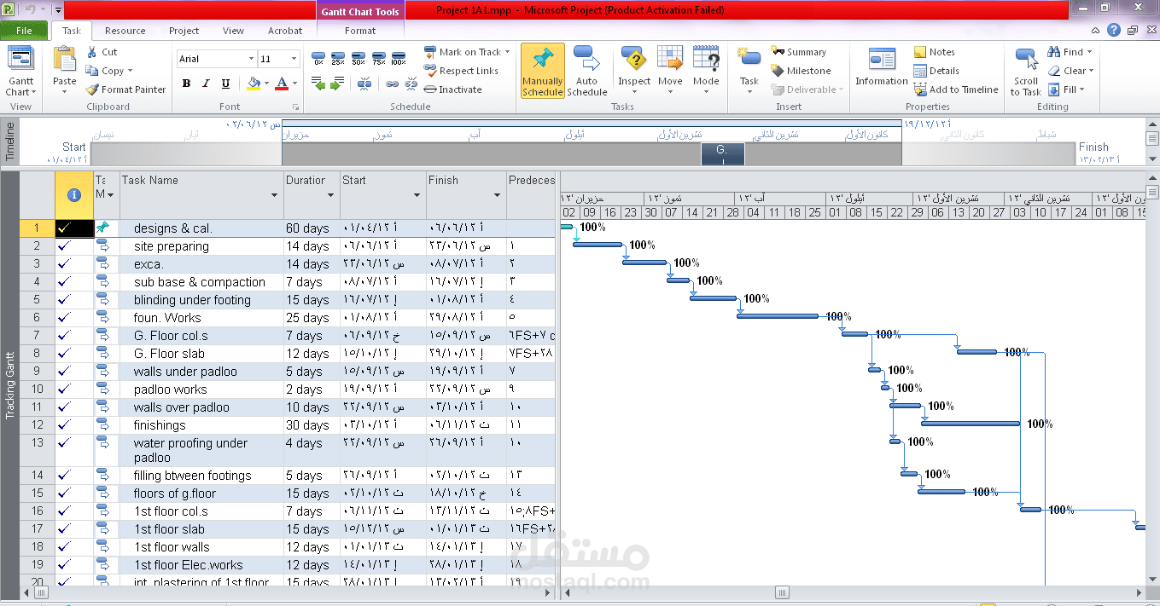Viewport: 1160px width, 606px height.
Task: Click checkmark indicator for row 7
Action: coord(63,336)
